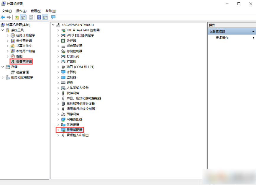Click the Up one level folder icon
Viewport: 256px width, 185px height.
[x=17, y=17]
